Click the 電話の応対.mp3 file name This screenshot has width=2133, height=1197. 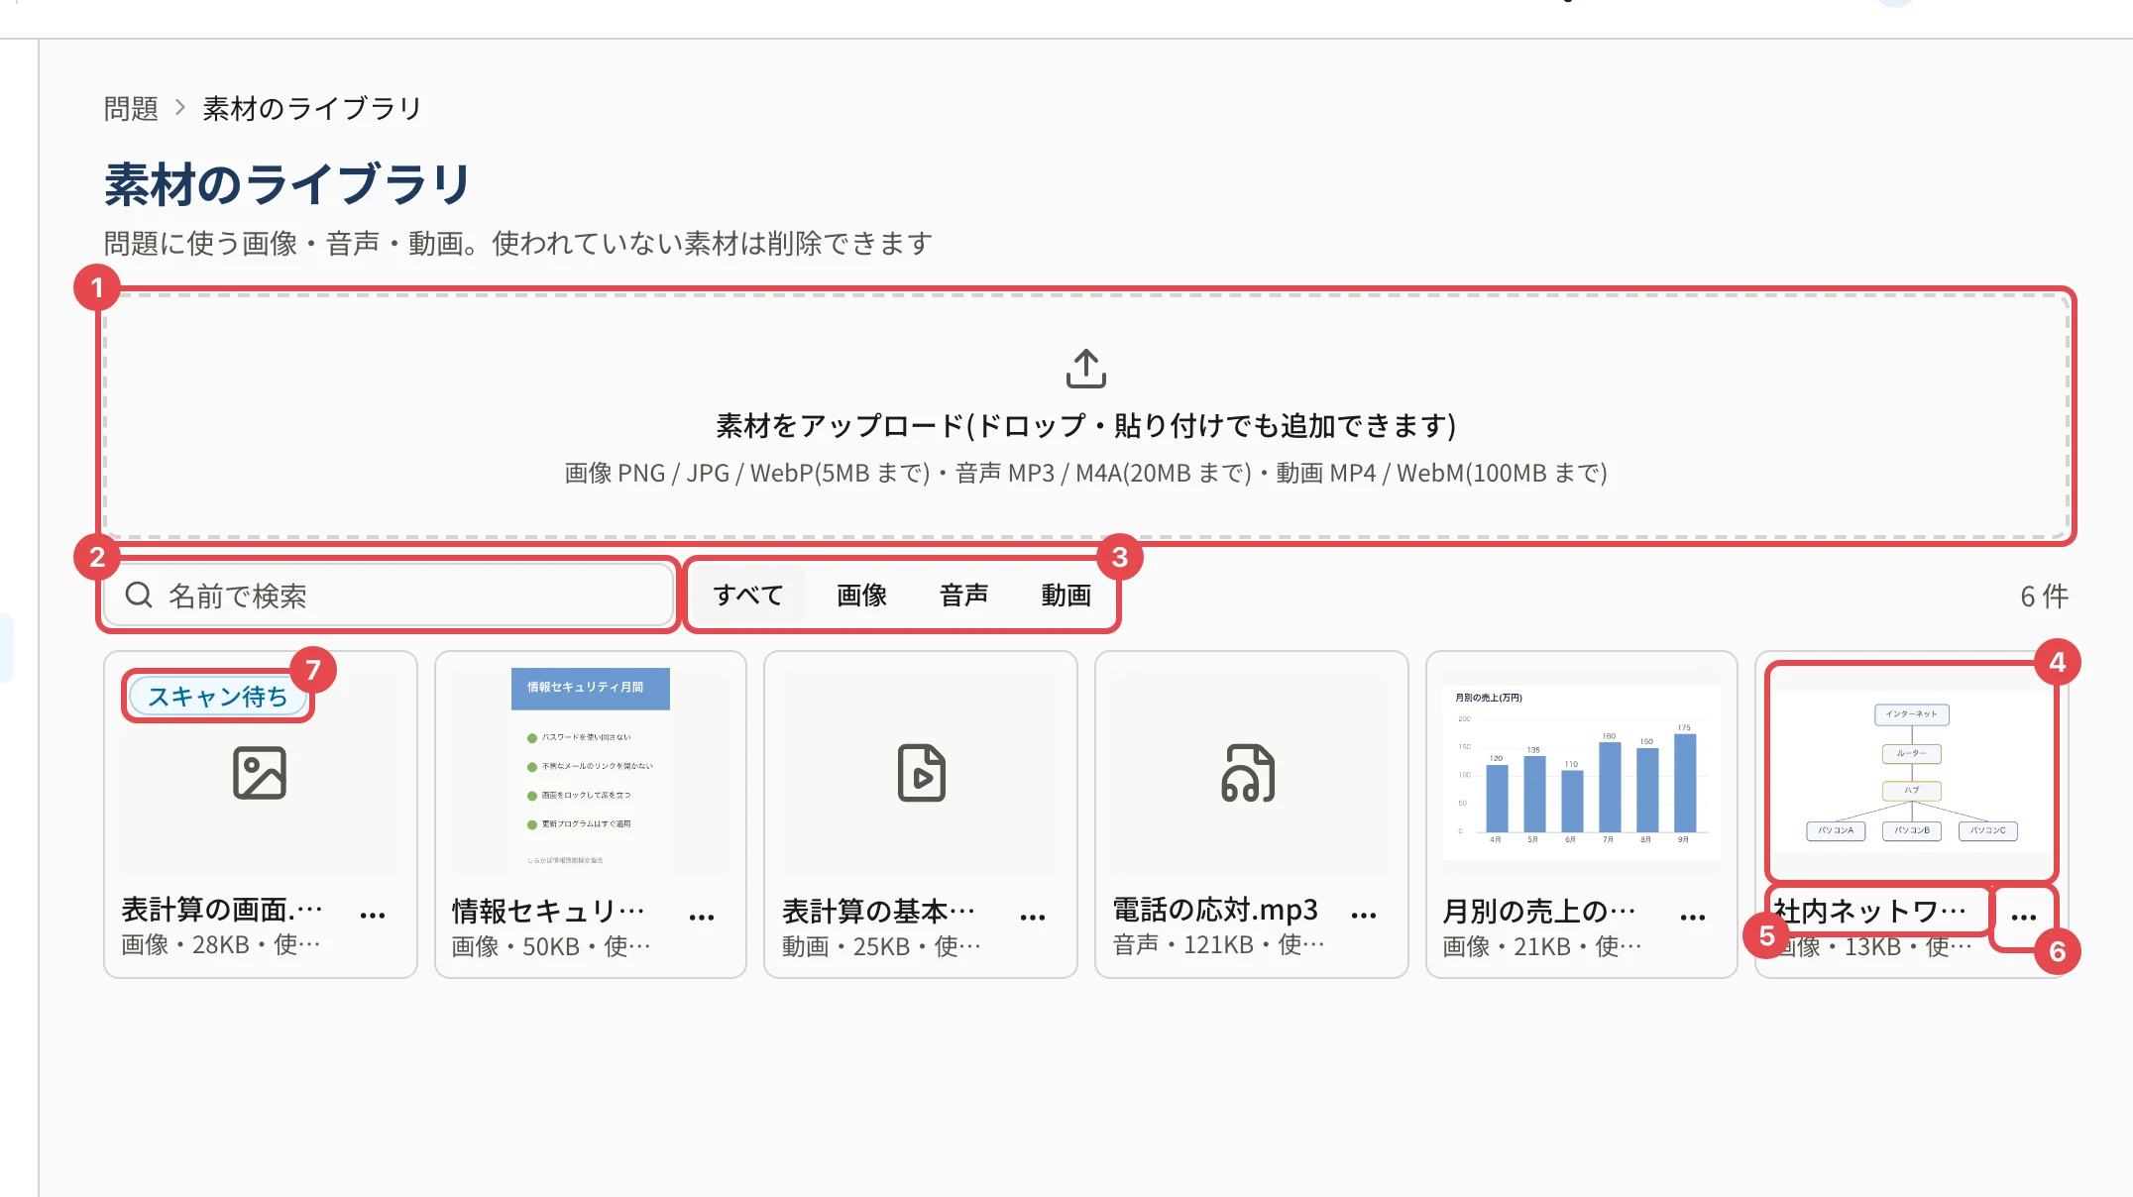[1215, 910]
